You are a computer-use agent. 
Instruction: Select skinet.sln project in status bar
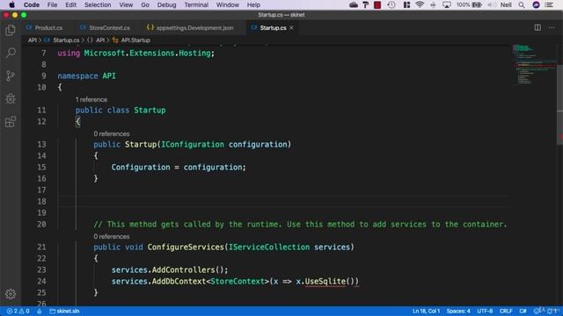pyautogui.click(x=64, y=311)
